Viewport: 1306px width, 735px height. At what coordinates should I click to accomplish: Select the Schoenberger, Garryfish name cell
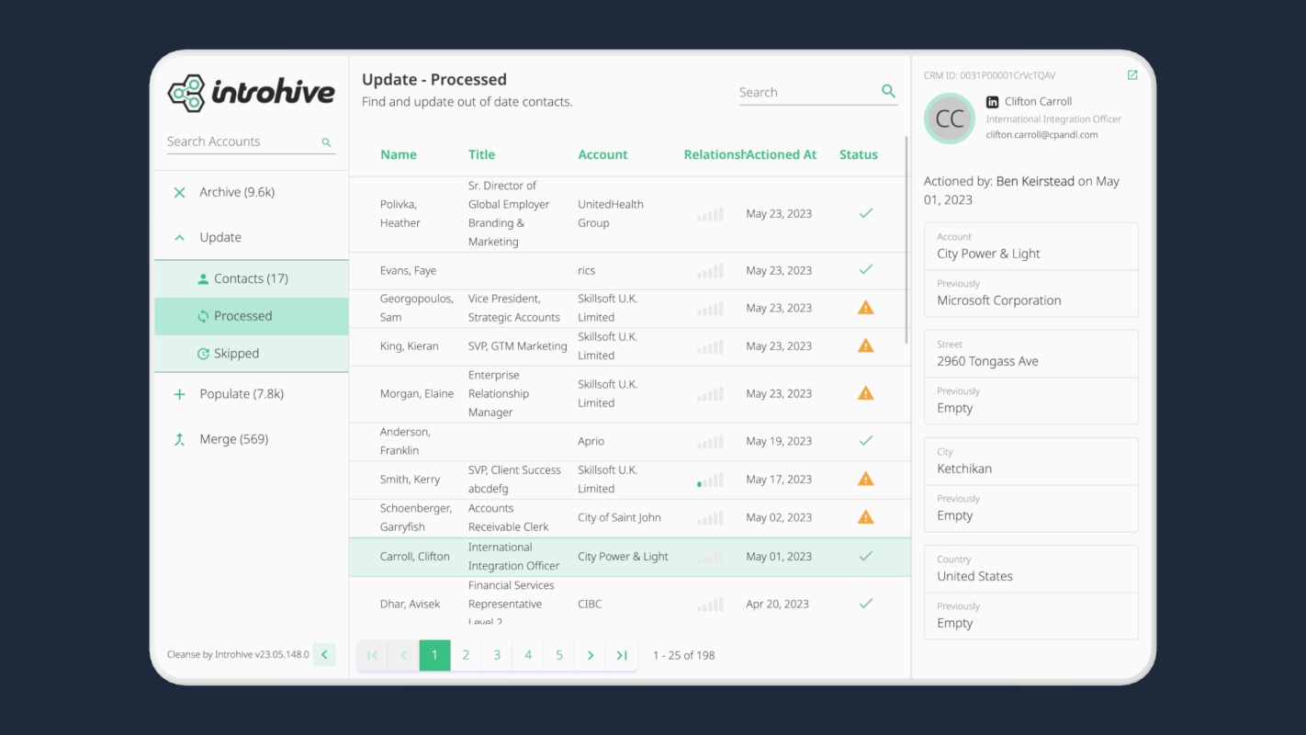(x=418, y=517)
